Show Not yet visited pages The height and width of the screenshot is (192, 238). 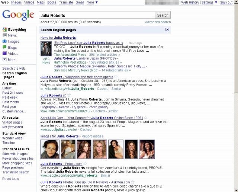[x=13, y=127]
